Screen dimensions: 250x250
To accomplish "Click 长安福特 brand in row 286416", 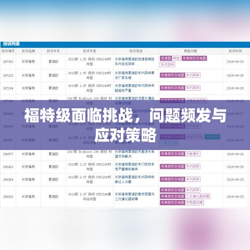I will coord(28,167).
